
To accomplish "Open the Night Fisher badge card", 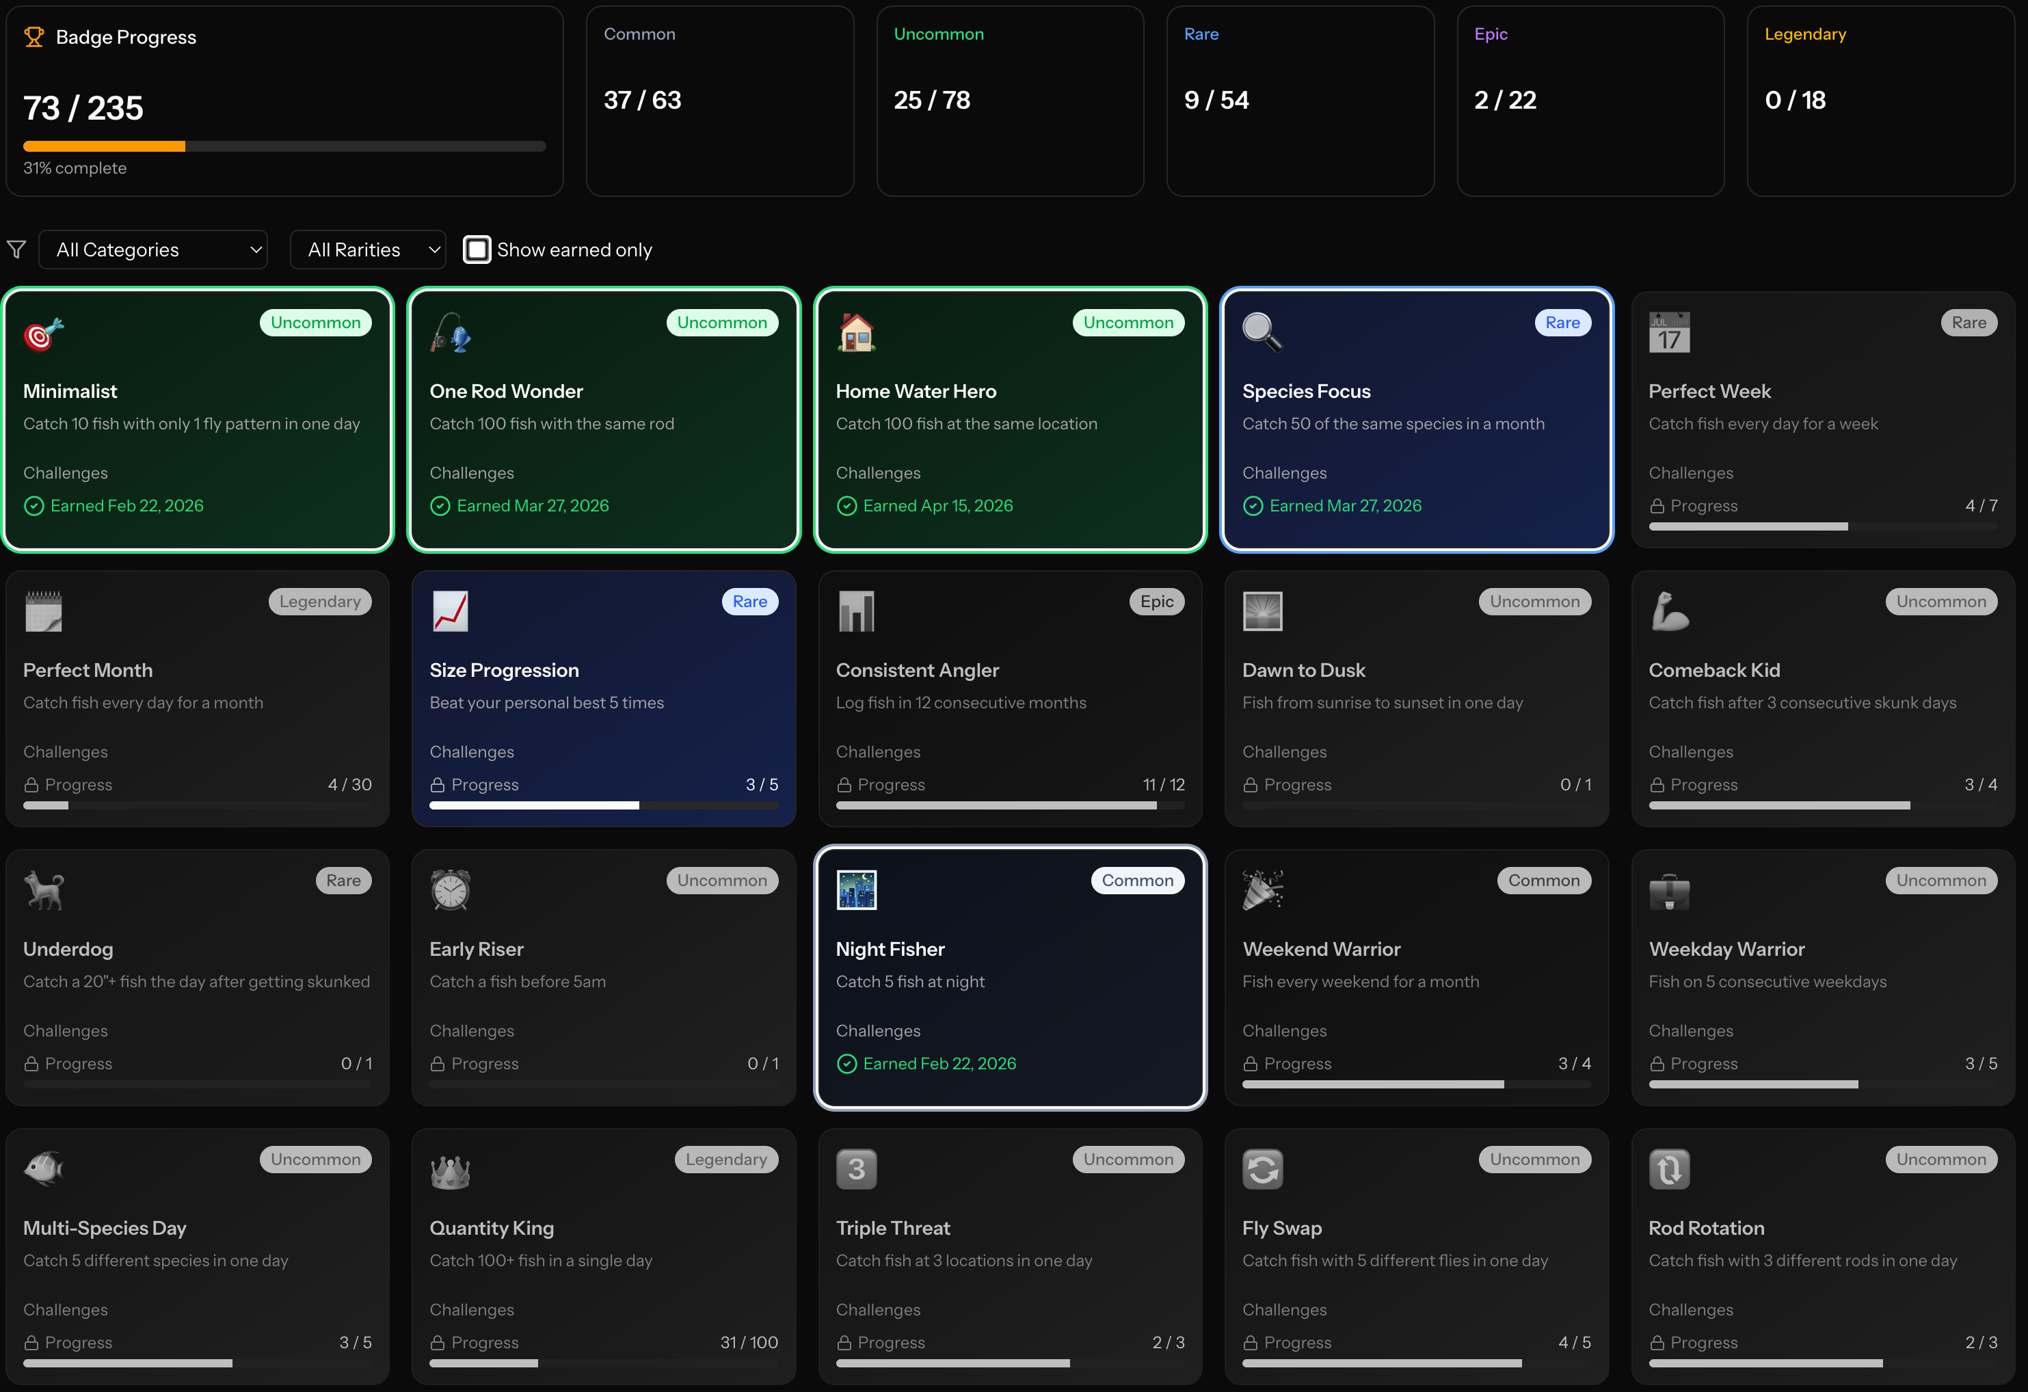I will (x=1010, y=978).
